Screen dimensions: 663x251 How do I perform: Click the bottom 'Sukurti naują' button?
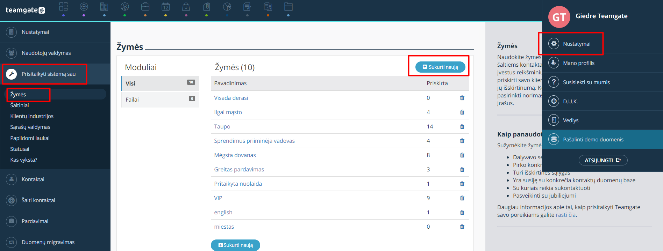pos(235,245)
